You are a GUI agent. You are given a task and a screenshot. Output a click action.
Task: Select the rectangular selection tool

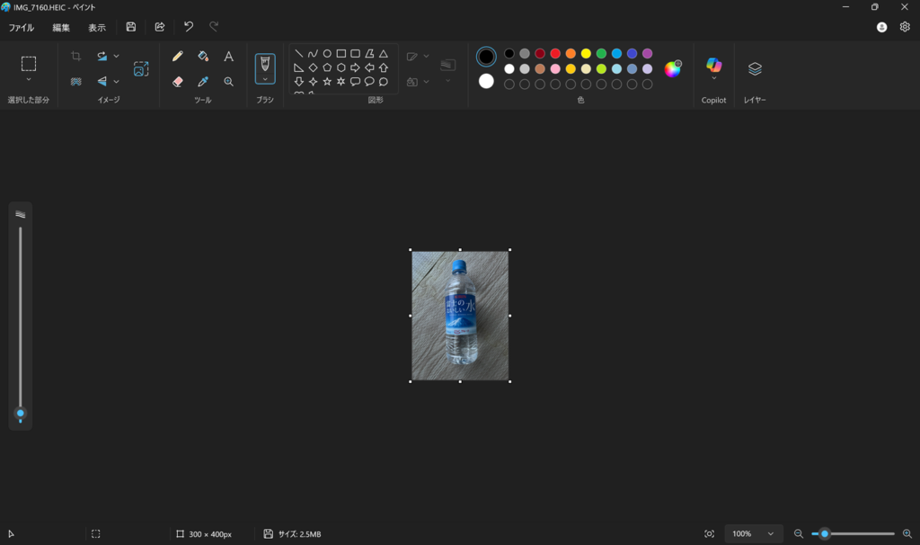pos(29,64)
